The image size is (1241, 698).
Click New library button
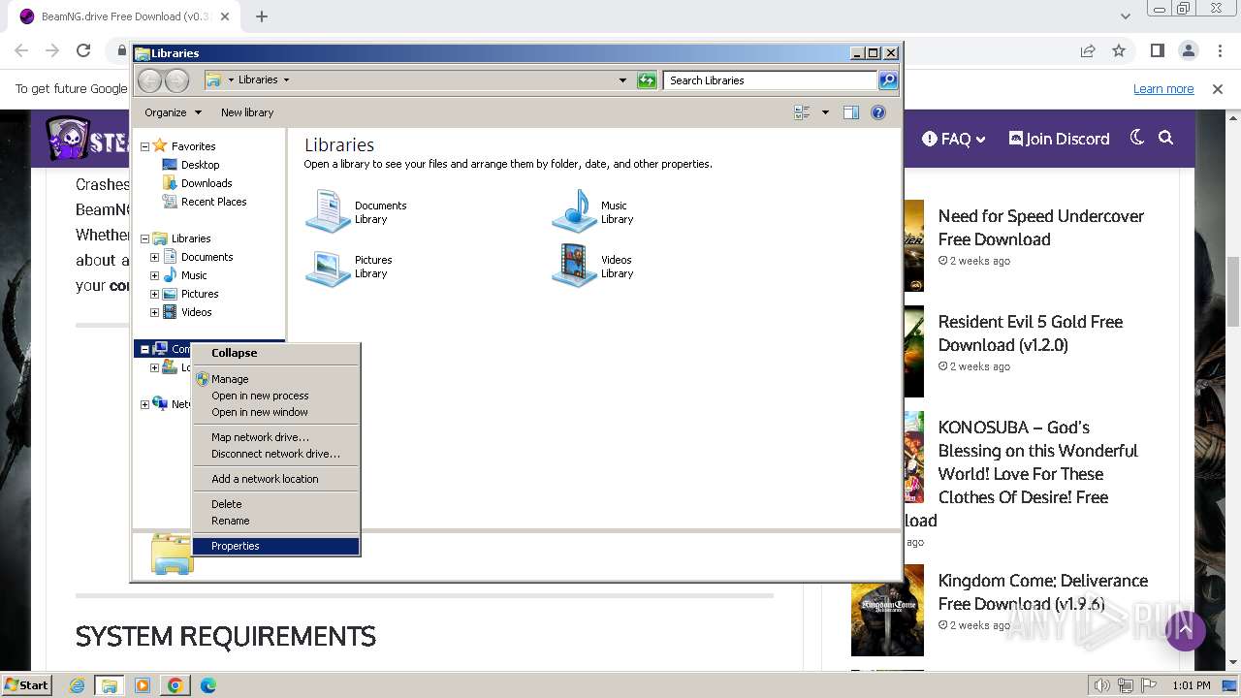(x=247, y=112)
